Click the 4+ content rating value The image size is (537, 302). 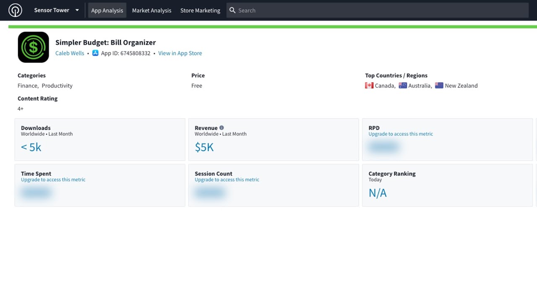click(21, 109)
